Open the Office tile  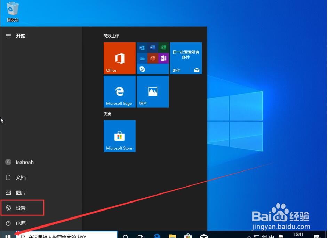(x=119, y=58)
